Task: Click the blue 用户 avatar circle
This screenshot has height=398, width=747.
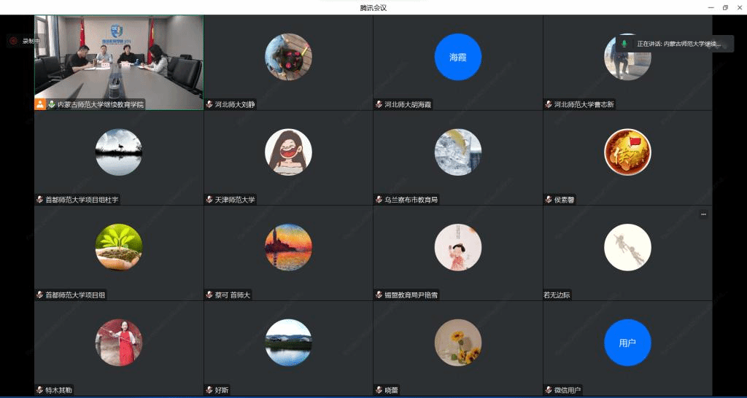Action: pyautogui.click(x=627, y=343)
